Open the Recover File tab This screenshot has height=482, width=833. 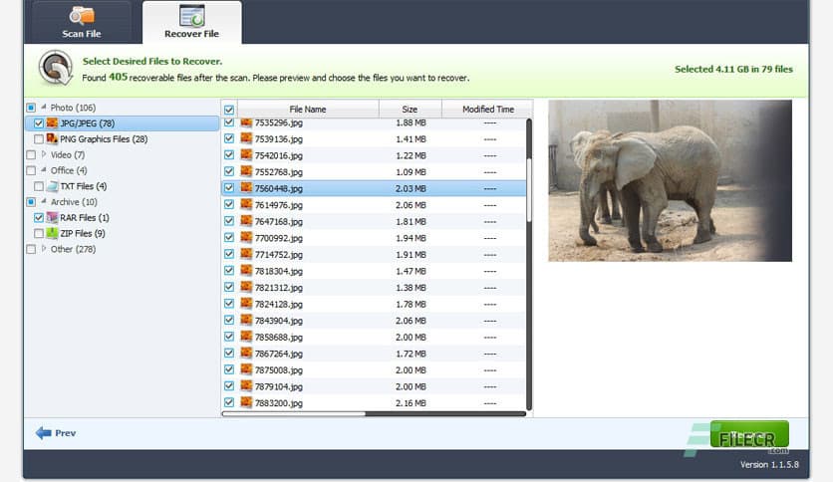[191, 22]
